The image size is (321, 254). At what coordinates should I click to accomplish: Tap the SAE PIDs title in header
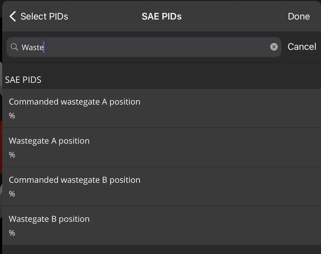coord(162,17)
